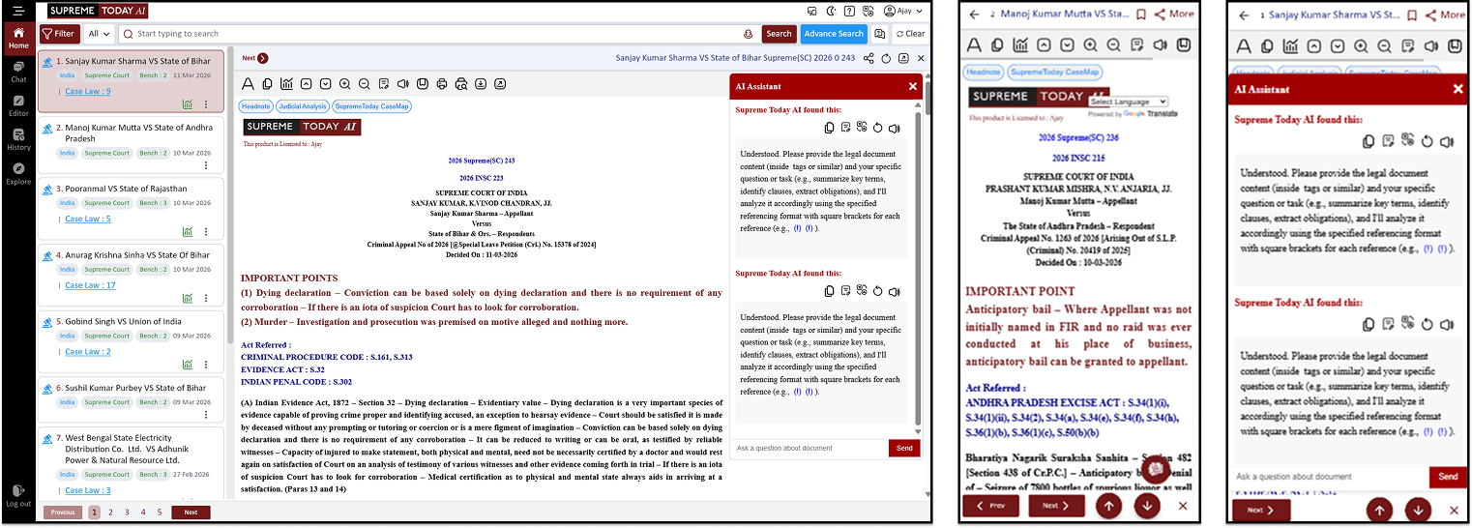Click Send in the mobile AI Assistant
1472x528 pixels.
click(1448, 477)
